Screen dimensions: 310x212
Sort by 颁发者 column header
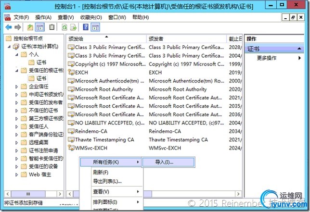click(x=186, y=38)
